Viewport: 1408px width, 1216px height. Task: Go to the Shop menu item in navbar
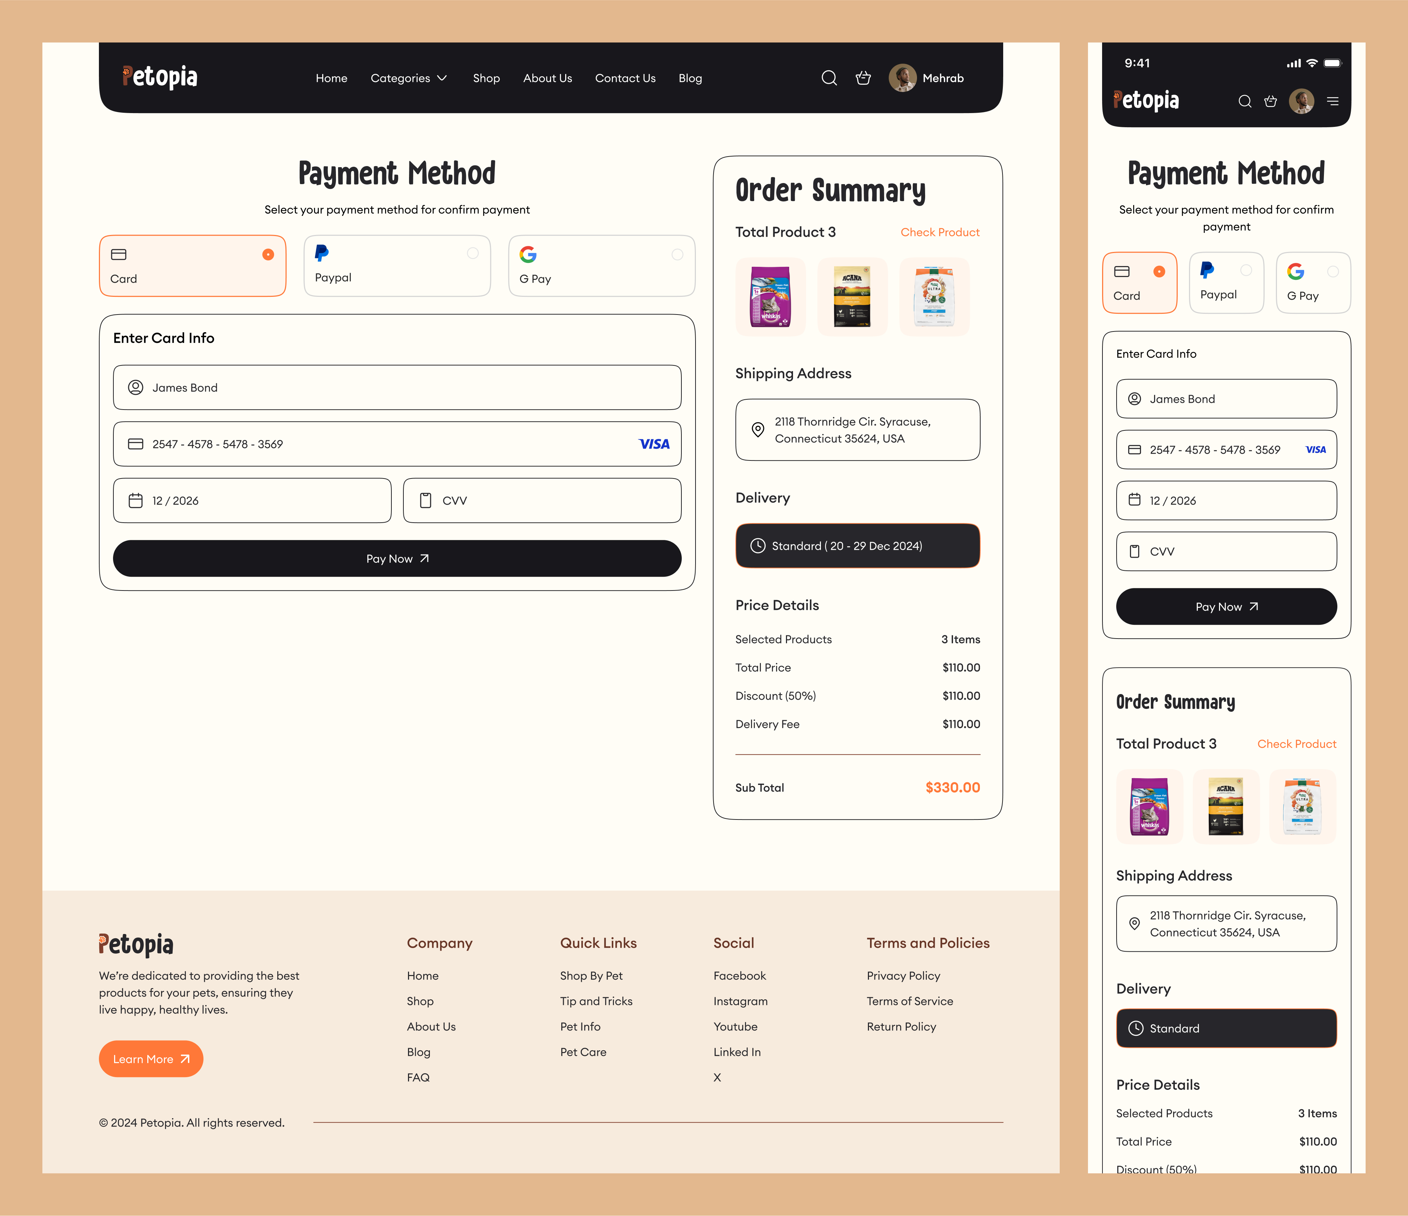(486, 78)
